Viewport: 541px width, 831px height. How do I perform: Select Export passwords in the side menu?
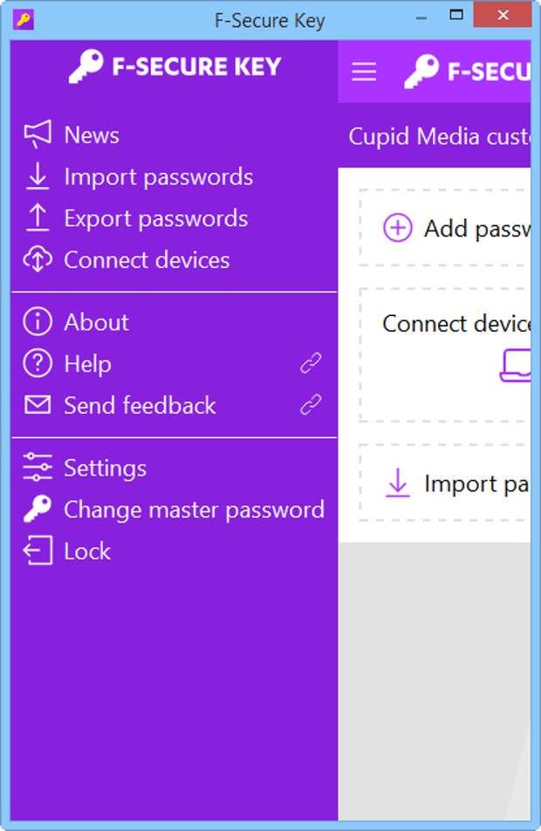tap(155, 219)
